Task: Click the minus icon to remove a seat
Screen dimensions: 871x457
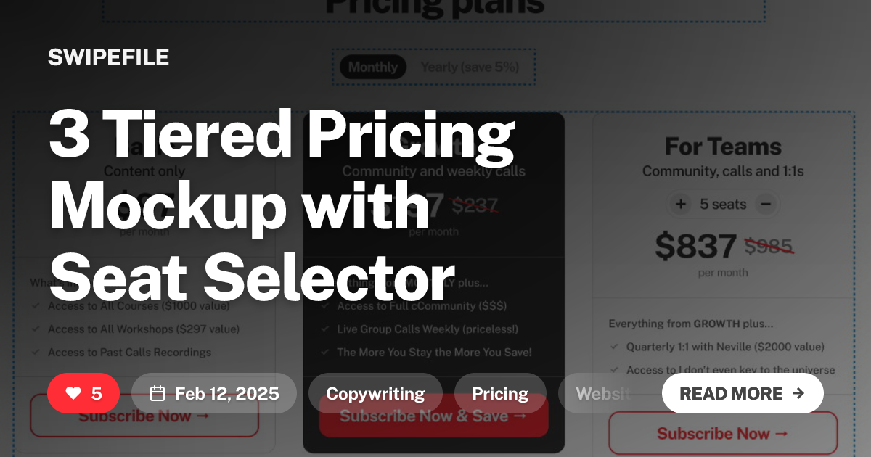Action: [766, 204]
